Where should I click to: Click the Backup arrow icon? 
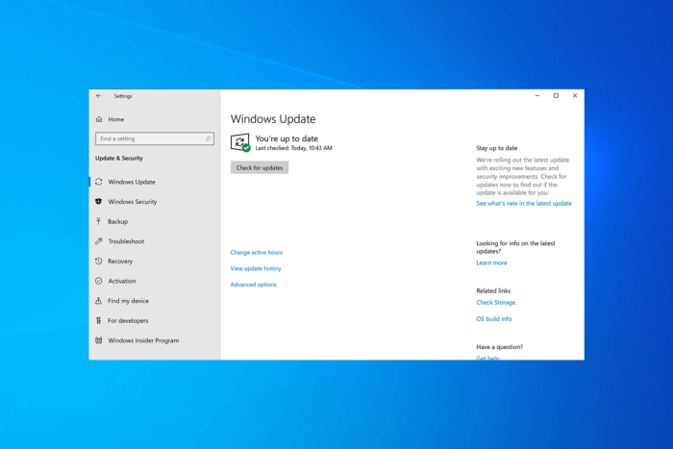[x=99, y=221]
